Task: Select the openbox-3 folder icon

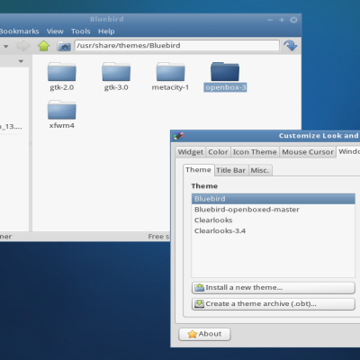Action: coord(225,72)
